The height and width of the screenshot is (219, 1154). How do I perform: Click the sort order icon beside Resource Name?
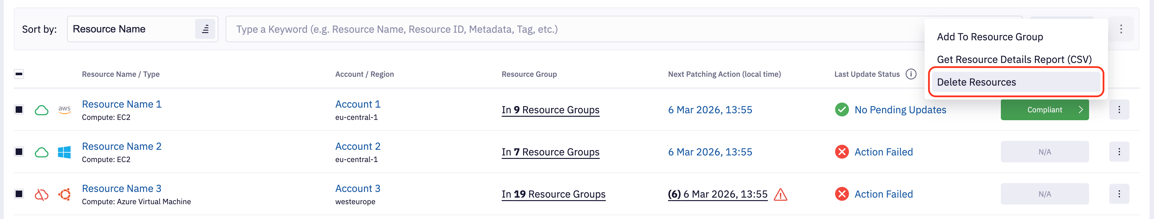coord(205,29)
